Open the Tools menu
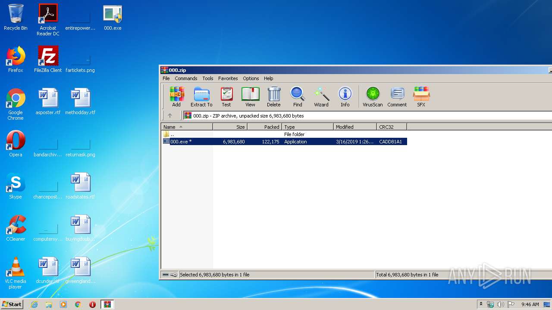Screen dimensions: 552x310 (208, 78)
